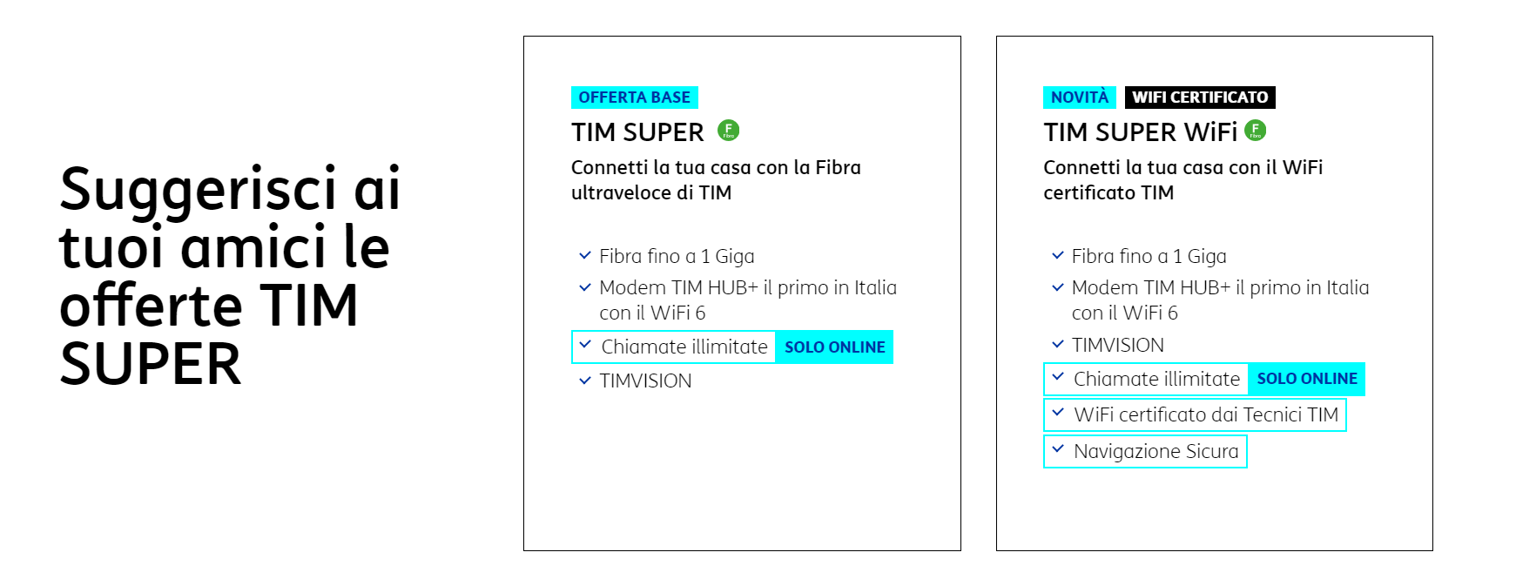Click checkmark next to Navigazione Sicura

pos(1058,450)
